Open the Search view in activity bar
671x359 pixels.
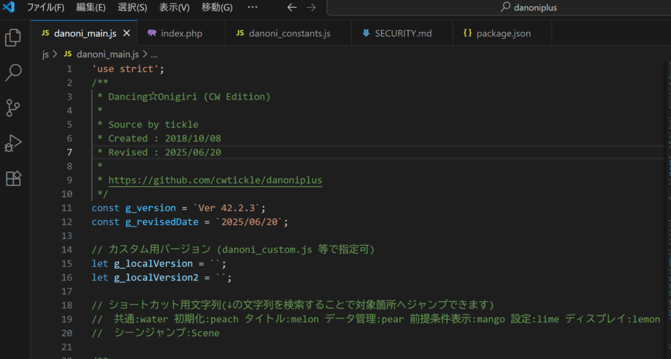tap(13, 73)
